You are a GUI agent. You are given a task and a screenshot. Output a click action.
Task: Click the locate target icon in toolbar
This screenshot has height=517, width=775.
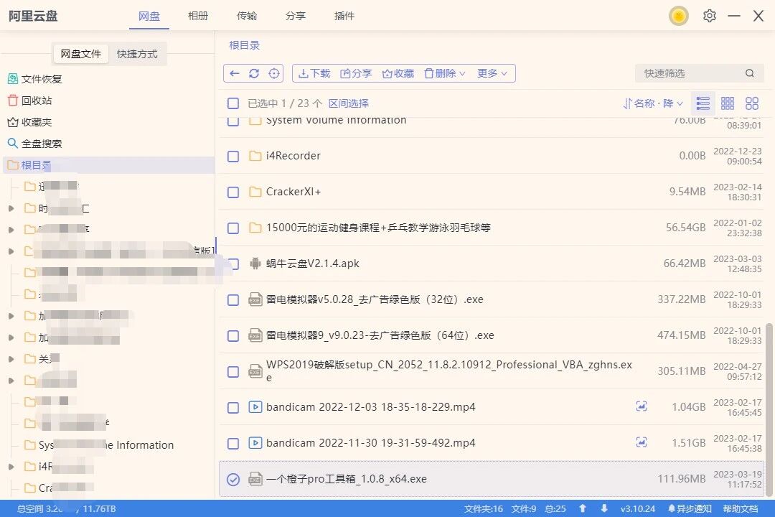[x=274, y=73]
